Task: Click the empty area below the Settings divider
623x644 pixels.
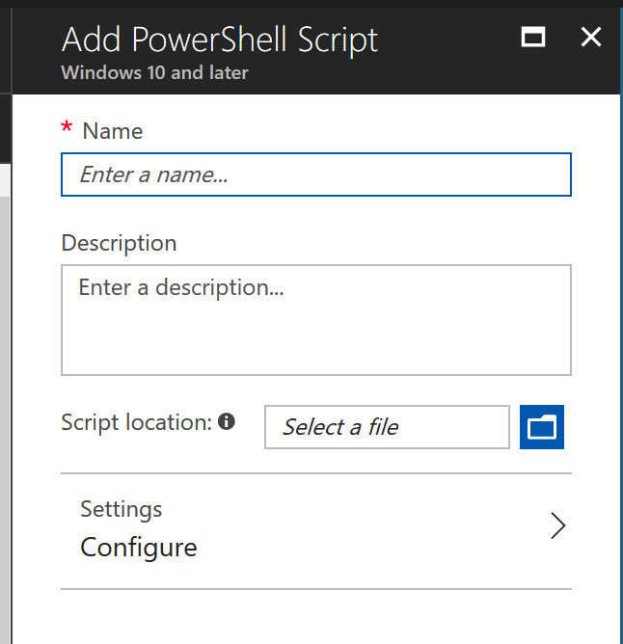Action: tap(316, 617)
